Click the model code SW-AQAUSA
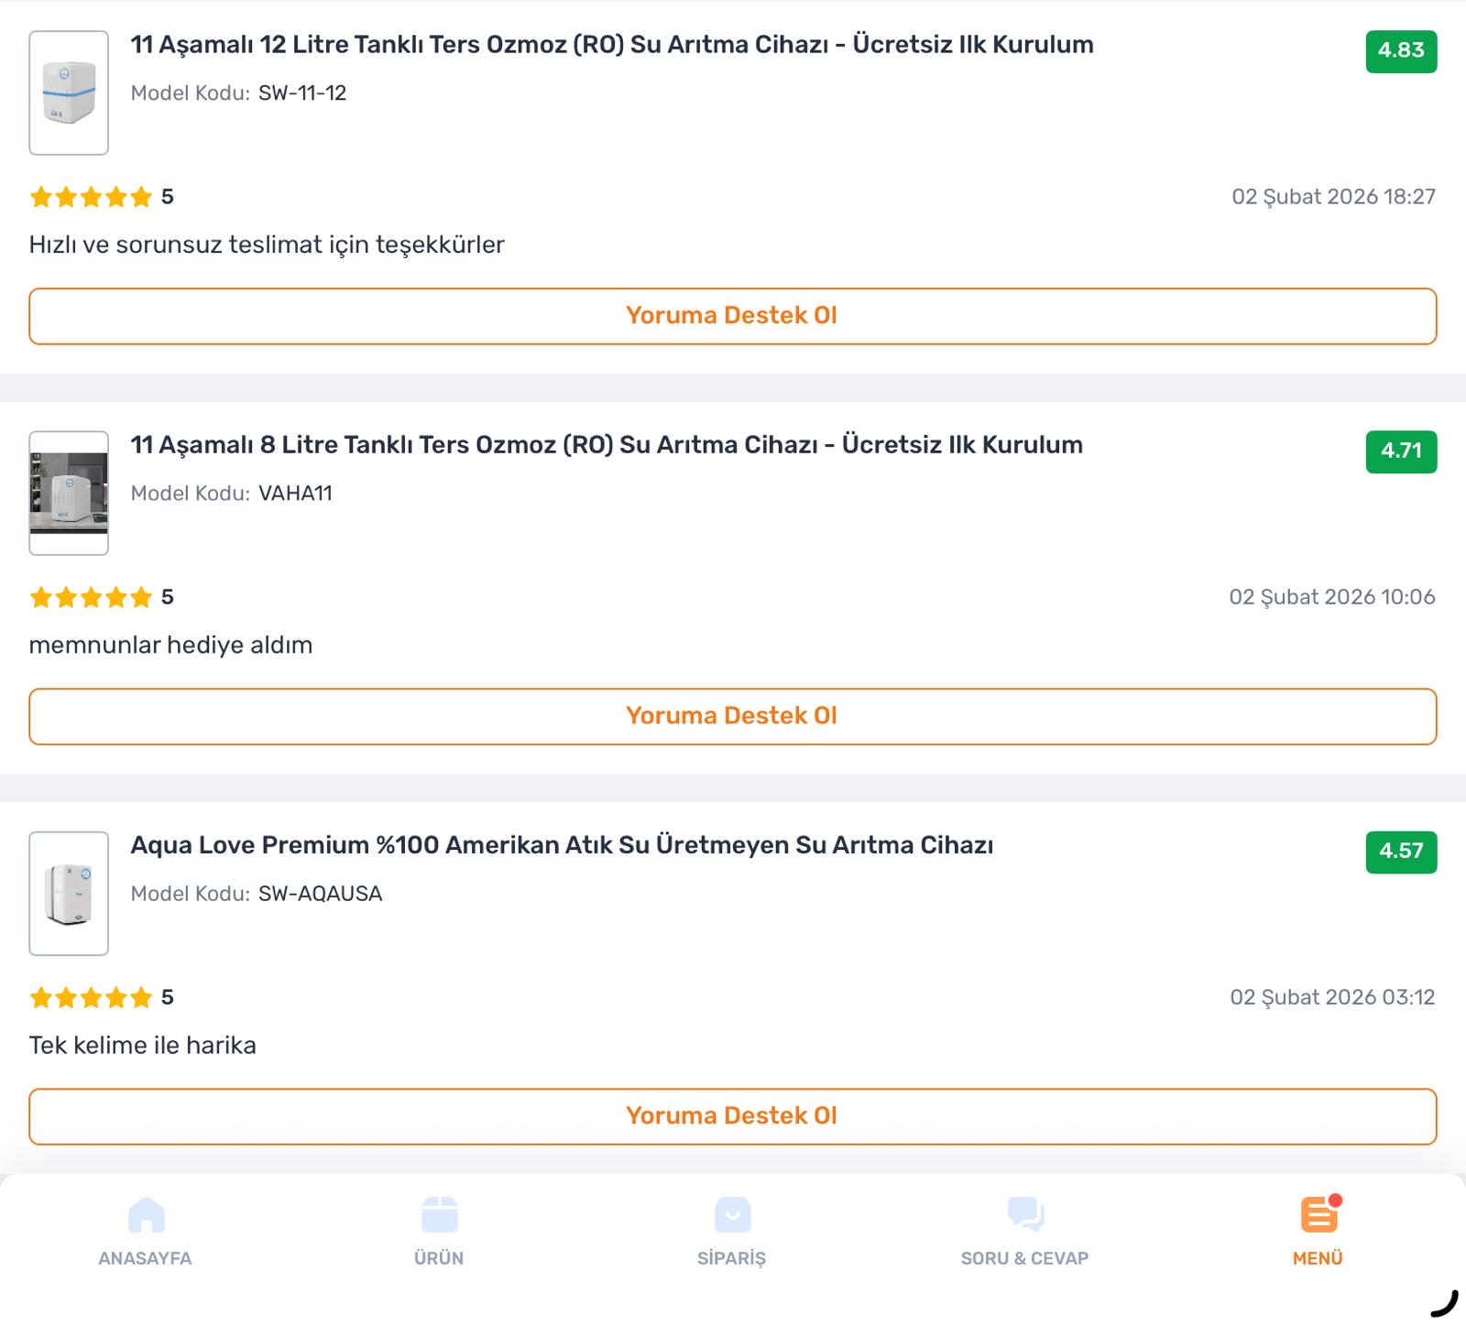 320,894
